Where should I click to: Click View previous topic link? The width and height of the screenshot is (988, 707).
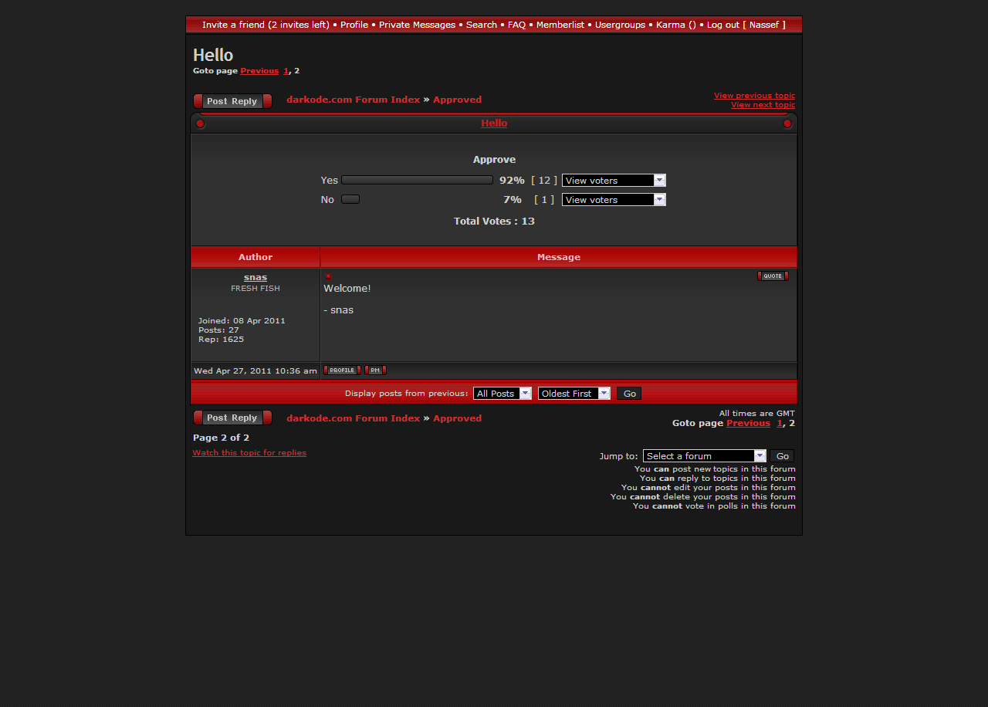click(754, 96)
